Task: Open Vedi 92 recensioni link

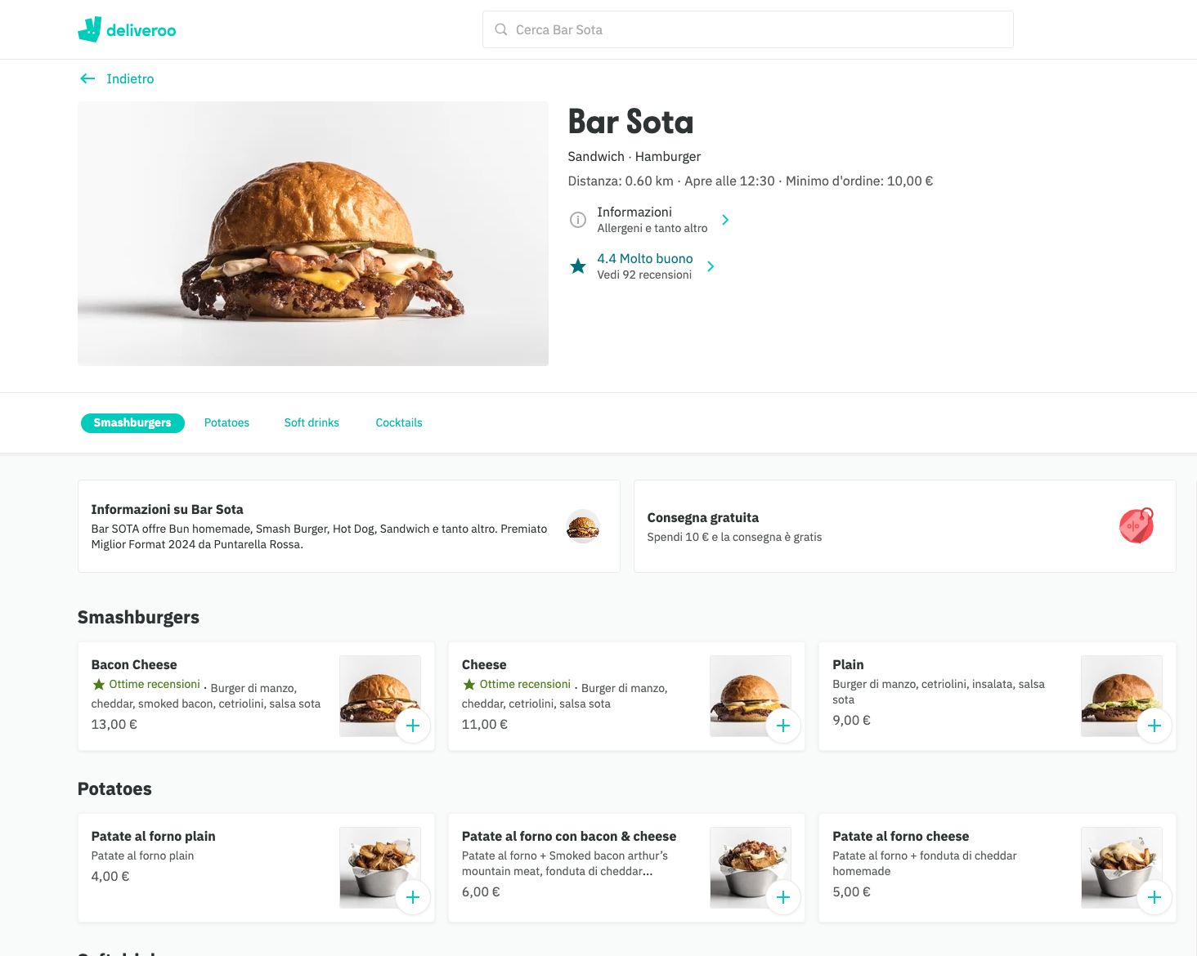Action: (x=644, y=275)
